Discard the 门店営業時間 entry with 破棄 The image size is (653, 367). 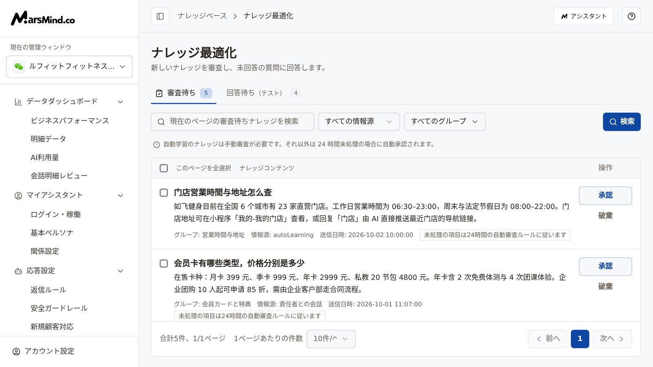click(x=605, y=216)
